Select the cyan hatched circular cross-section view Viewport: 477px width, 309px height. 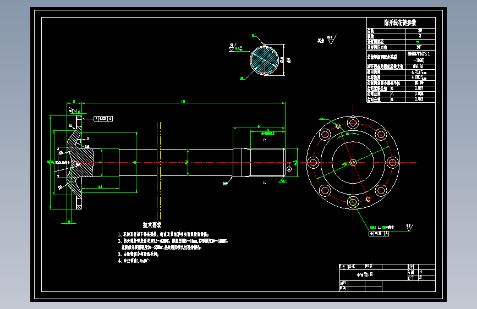pos(264,60)
